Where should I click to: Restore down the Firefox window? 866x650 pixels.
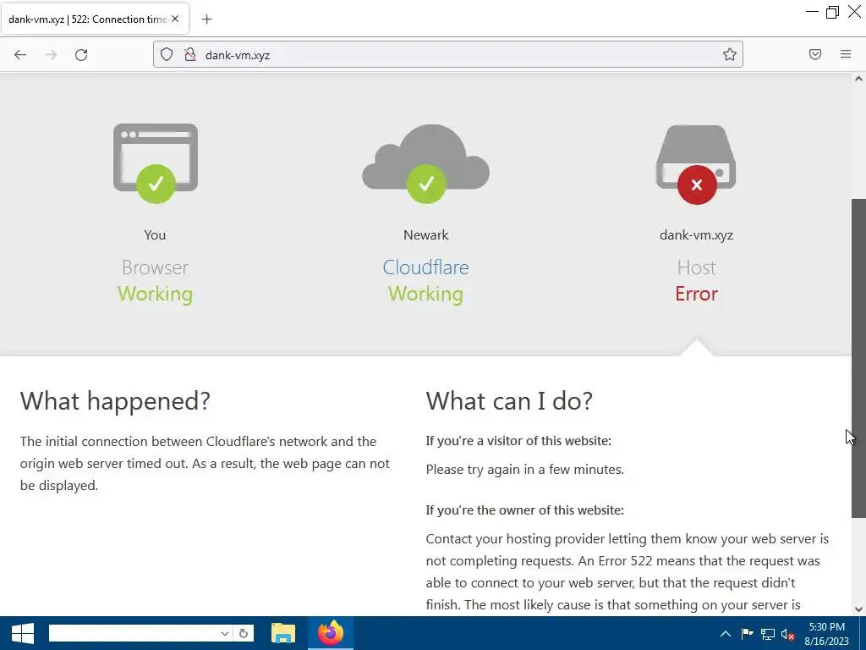833,12
